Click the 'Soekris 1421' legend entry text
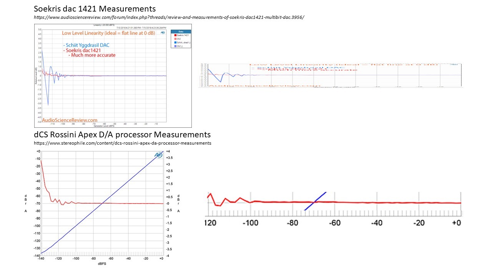 (183, 35)
